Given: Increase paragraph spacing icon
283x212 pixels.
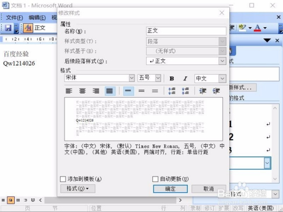Looking at the screenshot, I should pos(172,91).
